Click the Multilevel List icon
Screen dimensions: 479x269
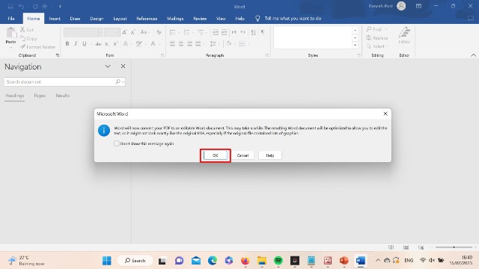coord(202,32)
